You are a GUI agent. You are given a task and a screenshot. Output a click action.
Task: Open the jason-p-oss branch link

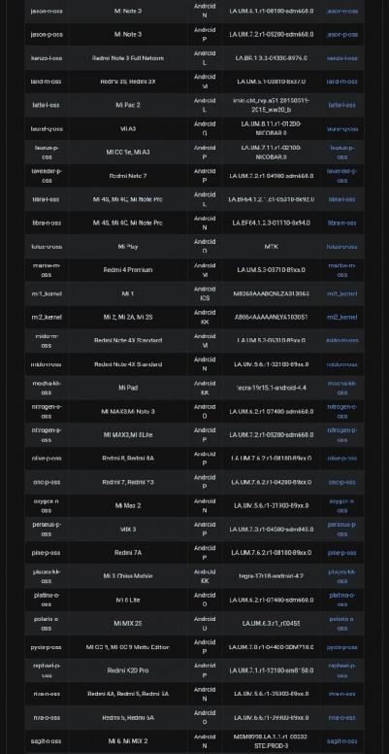341,35
